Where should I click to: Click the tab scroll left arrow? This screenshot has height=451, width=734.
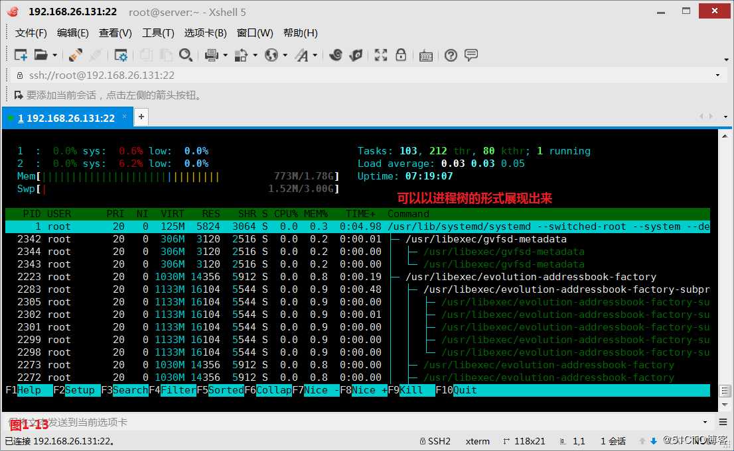point(701,117)
